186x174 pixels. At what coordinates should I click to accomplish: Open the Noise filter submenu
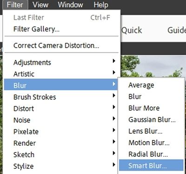pos(61,120)
